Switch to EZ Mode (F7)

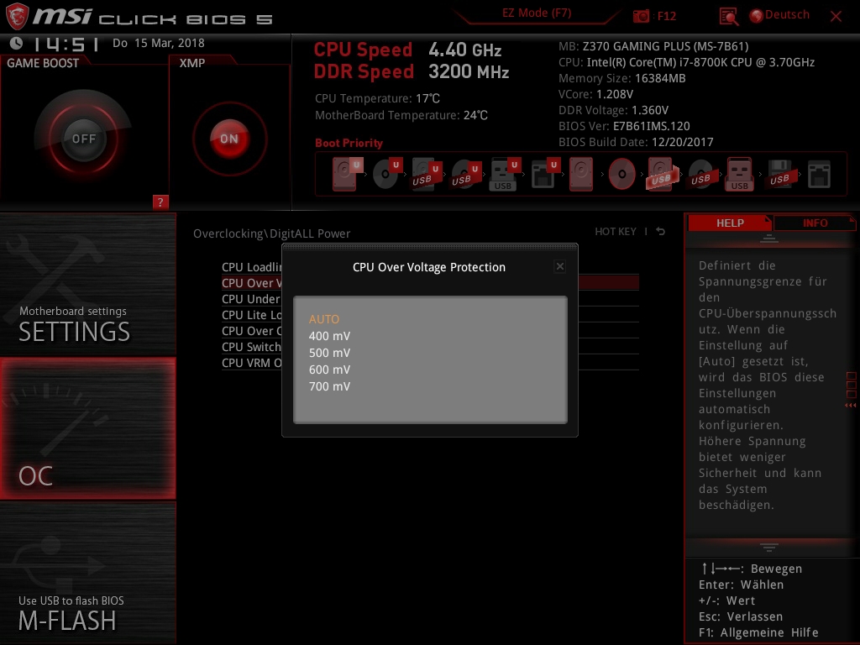537,13
